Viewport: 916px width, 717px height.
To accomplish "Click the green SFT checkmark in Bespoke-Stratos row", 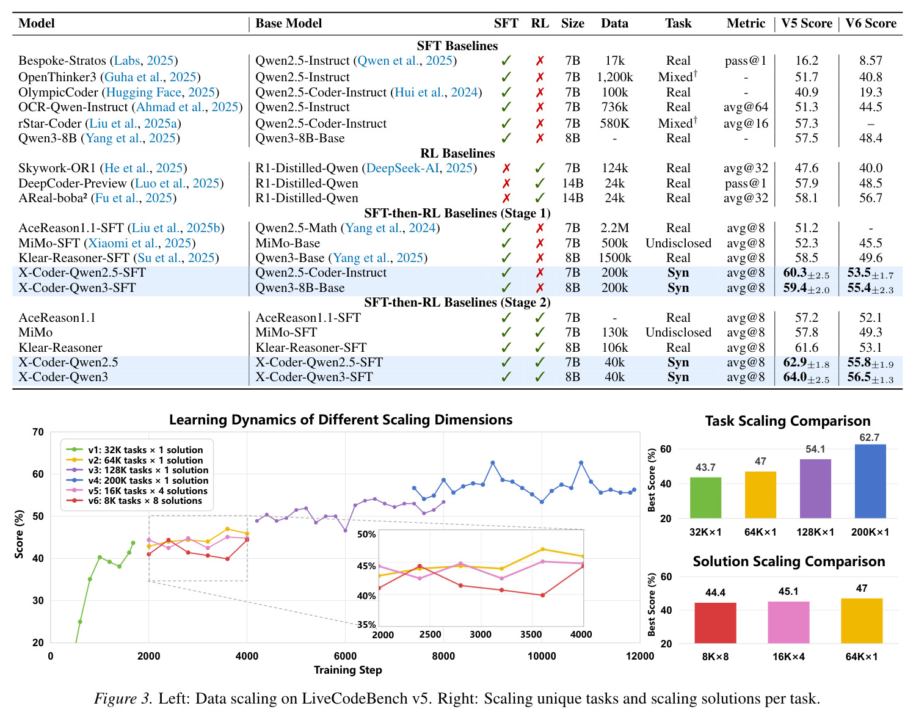I will (506, 61).
